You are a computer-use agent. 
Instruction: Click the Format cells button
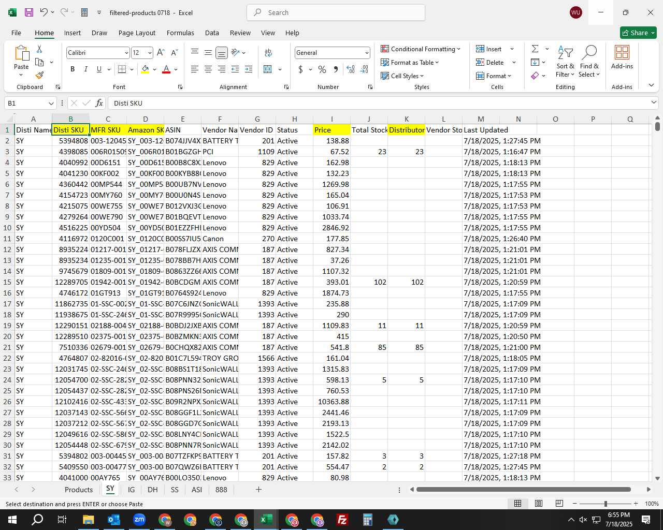click(494, 76)
